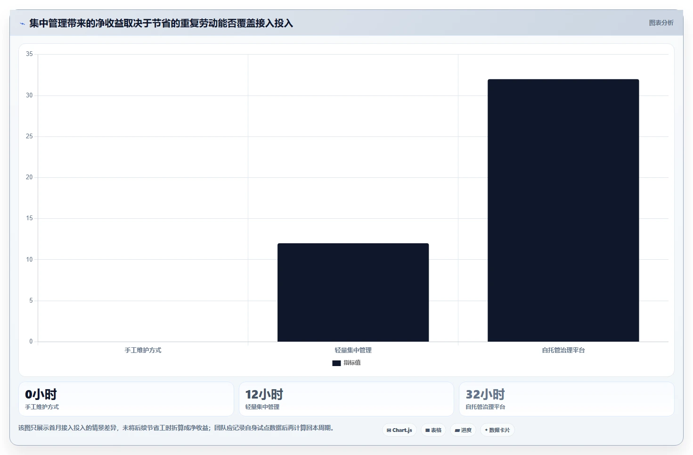Click the y-axis tick label 10

[29, 260]
